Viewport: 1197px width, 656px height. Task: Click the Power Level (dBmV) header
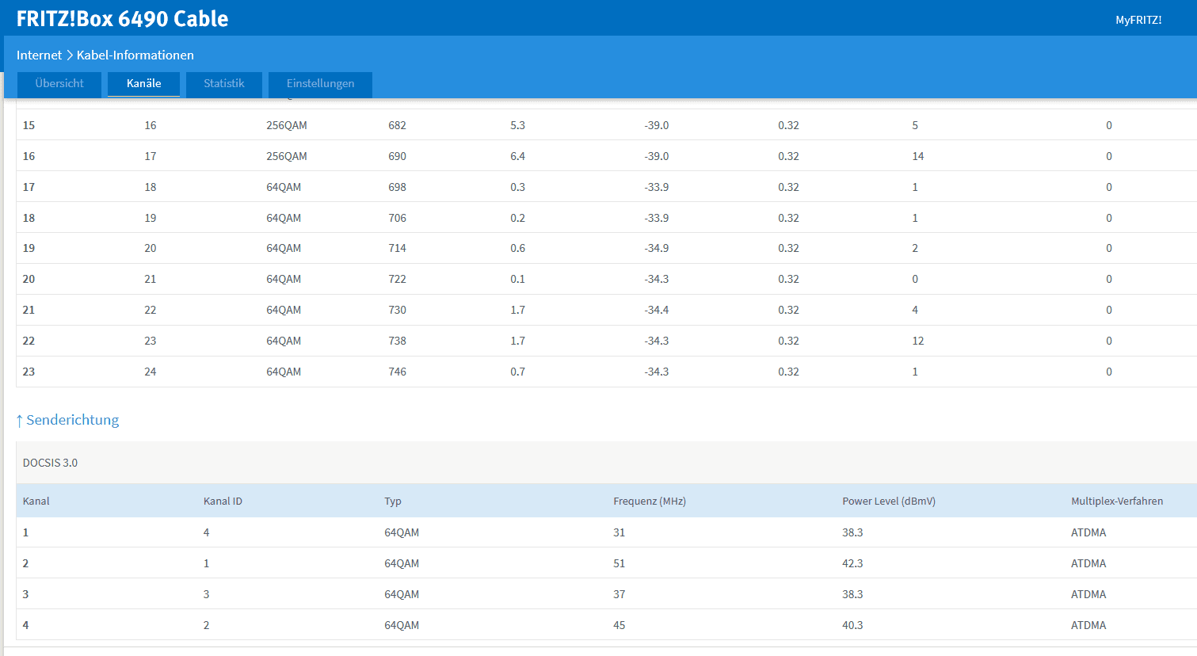click(889, 502)
